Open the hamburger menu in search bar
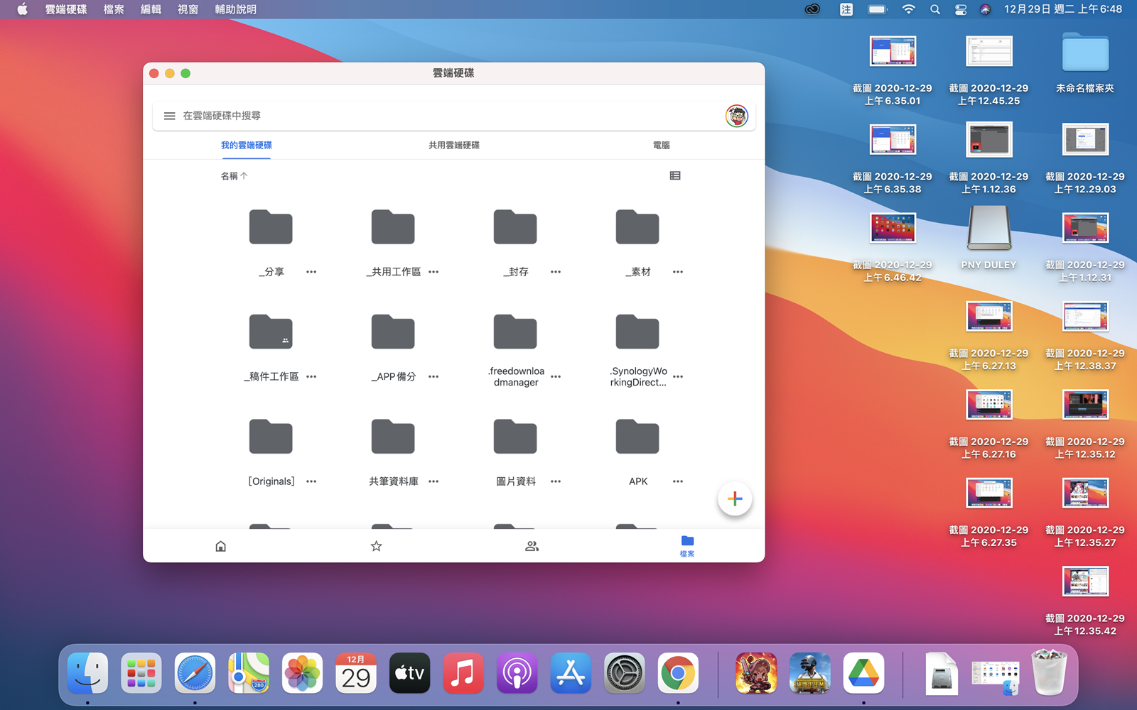The width and height of the screenshot is (1137, 710). [x=169, y=116]
